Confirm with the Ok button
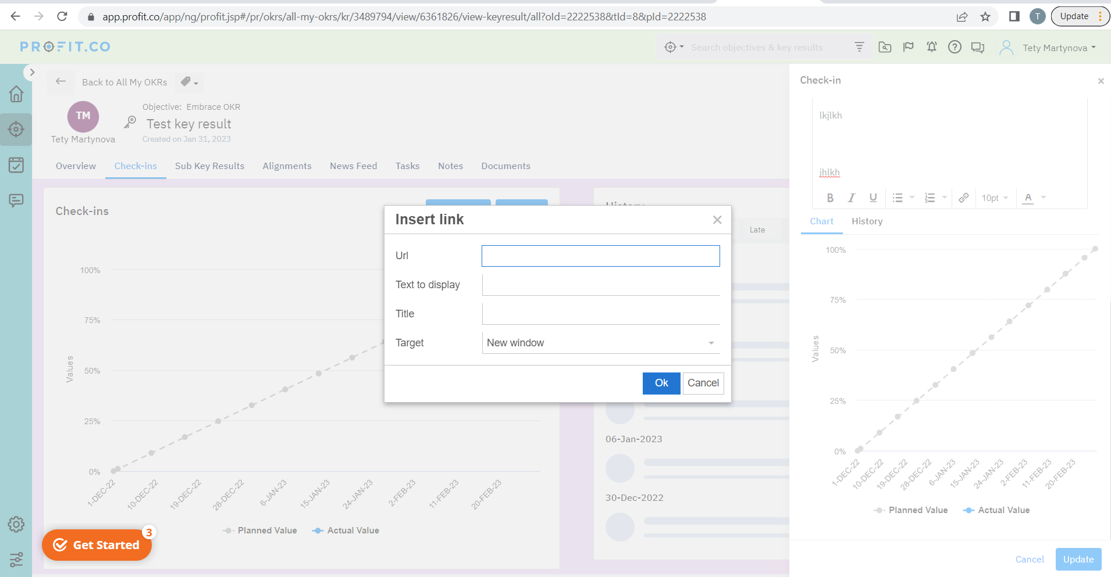This screenshot has width=1111, height=577. click(x=661, y=384)
